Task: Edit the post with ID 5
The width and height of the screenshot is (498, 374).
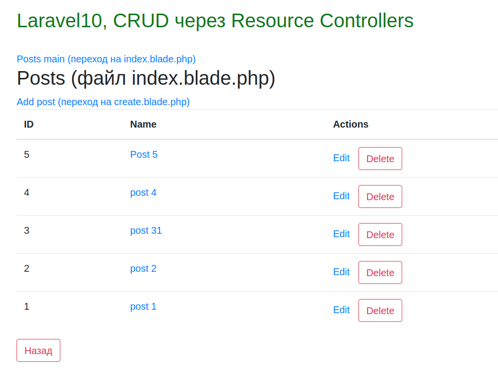Action: [341, 158]
